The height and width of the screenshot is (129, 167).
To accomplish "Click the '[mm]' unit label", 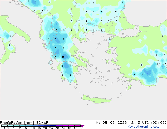I will (29, 123).
